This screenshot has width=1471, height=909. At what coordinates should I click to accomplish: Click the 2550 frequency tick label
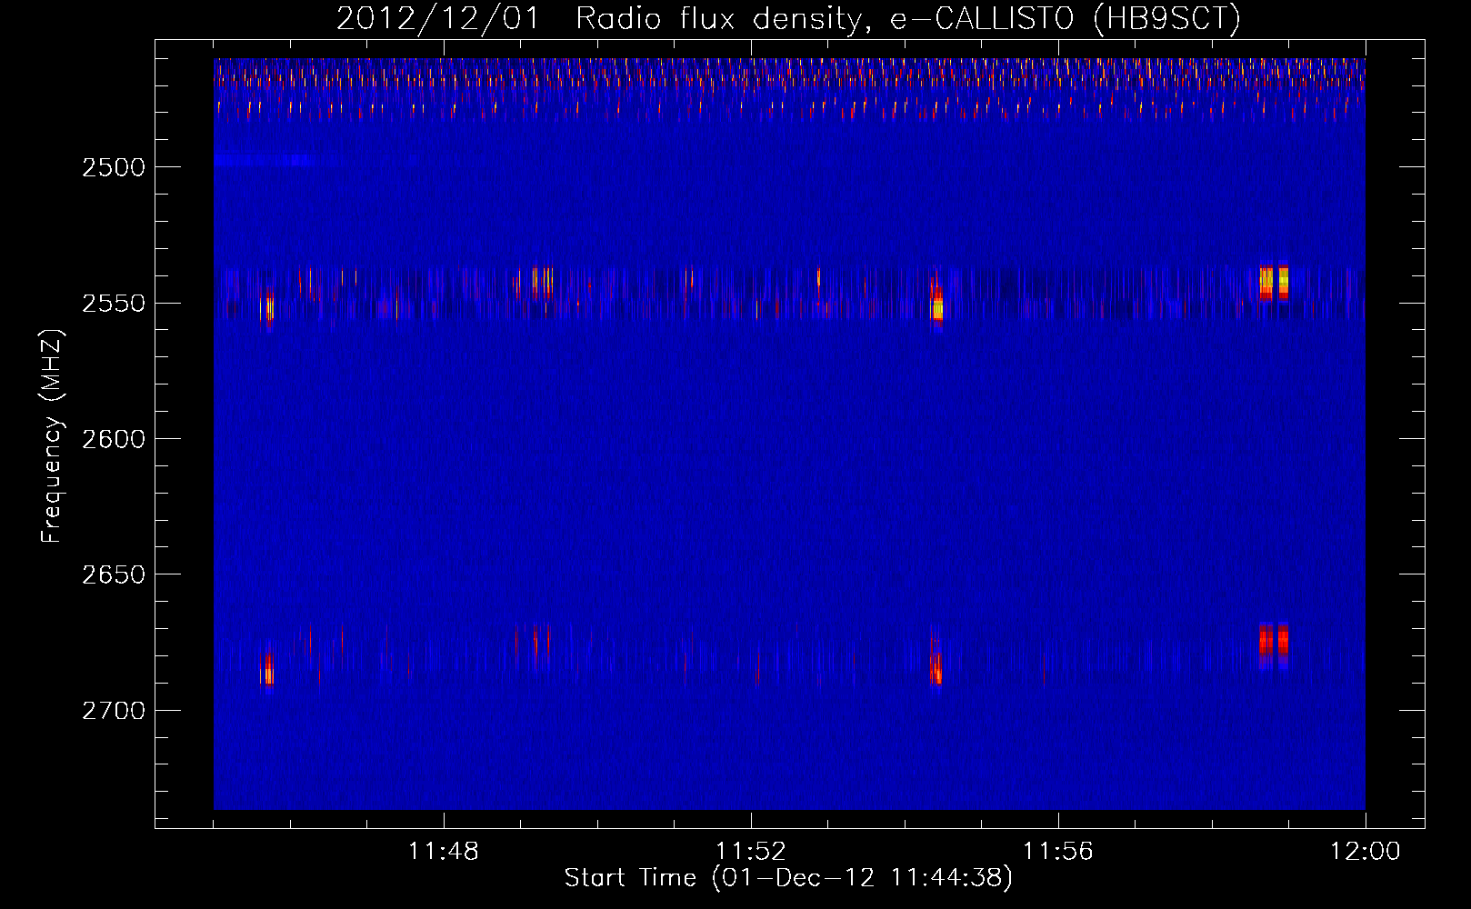tap(114, 303)
